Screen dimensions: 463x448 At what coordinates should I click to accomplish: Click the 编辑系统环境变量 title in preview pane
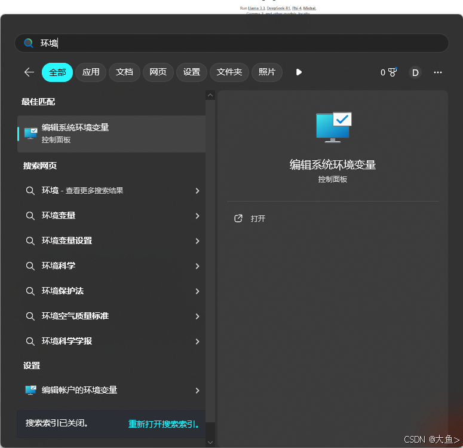click(x=333, y=164)
